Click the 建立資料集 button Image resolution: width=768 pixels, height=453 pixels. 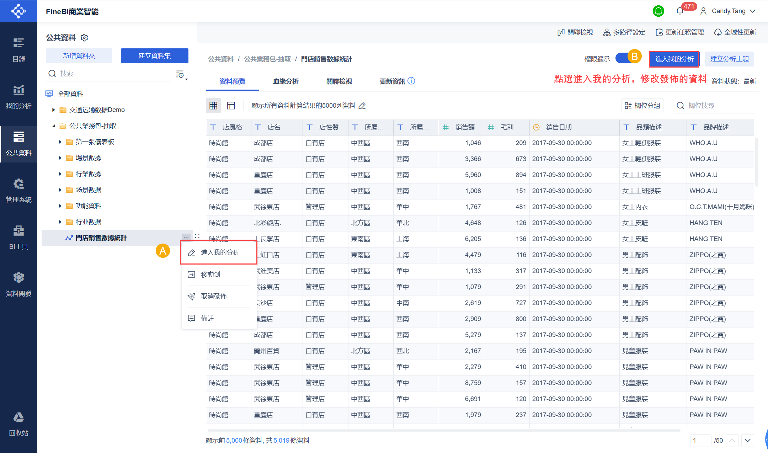[154, 56]
